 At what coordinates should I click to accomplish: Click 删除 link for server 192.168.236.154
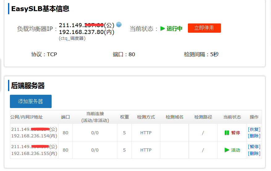point(254,136)
